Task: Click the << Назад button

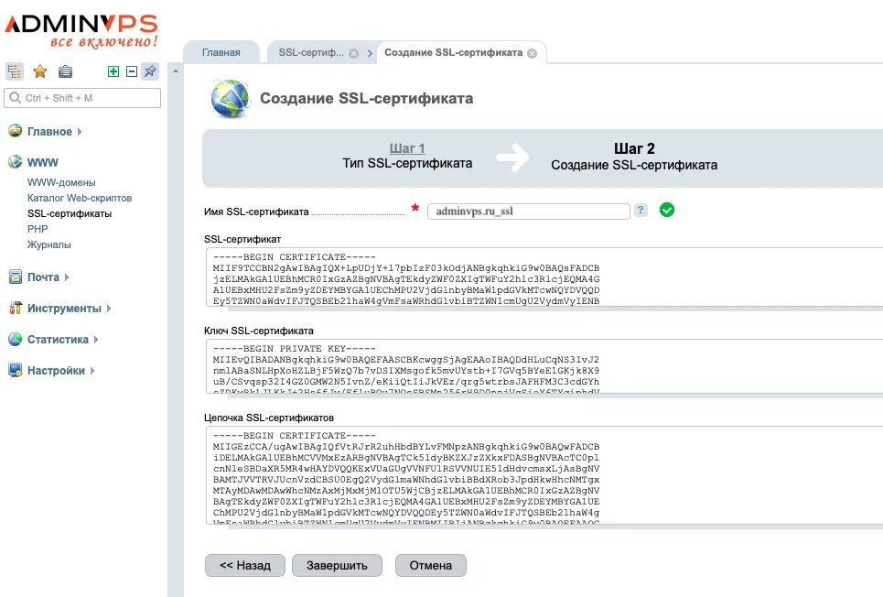Action: click(x=245, y=566)
